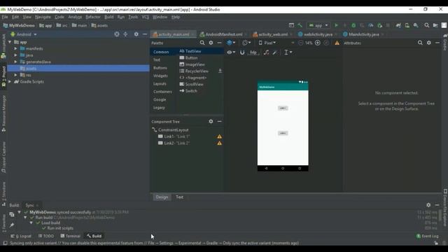
Task: Click the Search Everywhere magnifier in main toolbar
Action: pos(426,25)
